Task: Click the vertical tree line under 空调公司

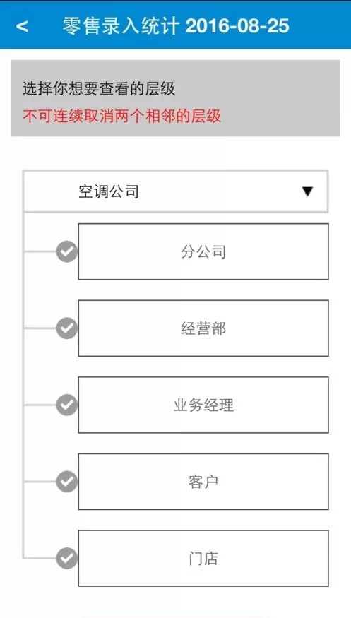Action: click(x=23, y=386)
